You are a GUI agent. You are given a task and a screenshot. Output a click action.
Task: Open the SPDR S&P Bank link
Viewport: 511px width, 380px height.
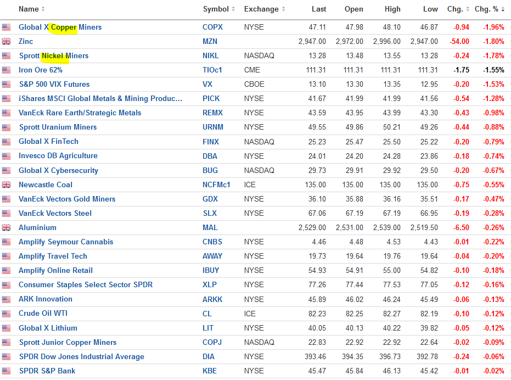(47, 371)
